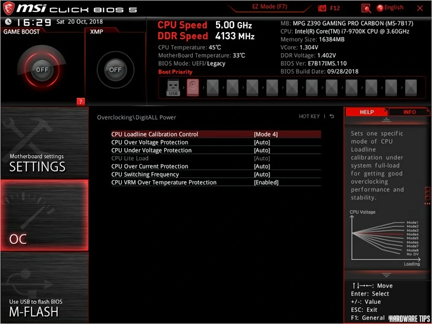This screenshot has width=432, height=324.
Task: Change CPU Over Current Protection [Auto] value
Action: (x=262, y=166)
